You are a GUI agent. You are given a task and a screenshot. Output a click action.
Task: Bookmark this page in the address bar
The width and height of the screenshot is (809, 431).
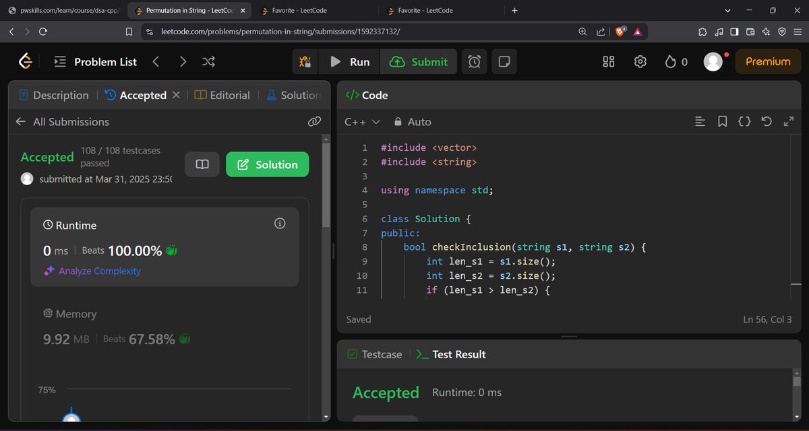(x=129, y=32)
